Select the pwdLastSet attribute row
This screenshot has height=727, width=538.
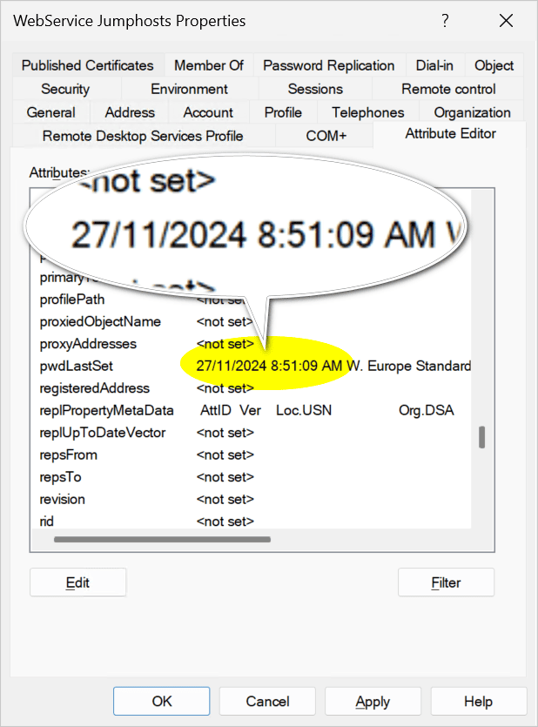[x=77, y=366]
